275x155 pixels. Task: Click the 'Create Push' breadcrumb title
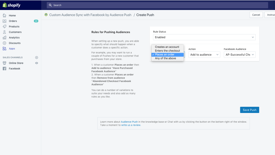[145, 15]
